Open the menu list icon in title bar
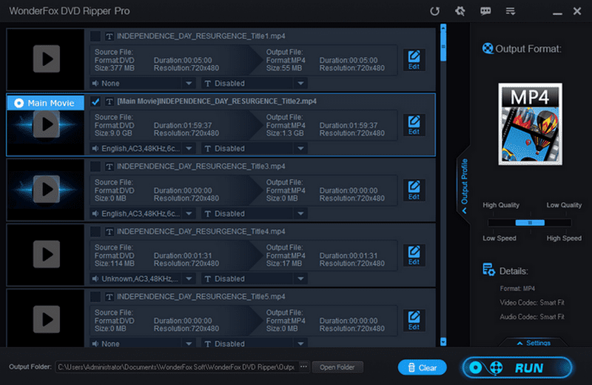592x385 pixels. click(511, 11)
